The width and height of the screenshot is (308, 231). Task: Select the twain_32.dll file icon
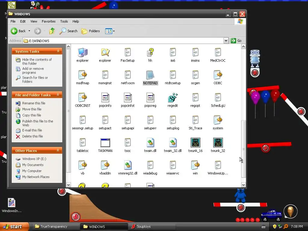click(173, 143)
